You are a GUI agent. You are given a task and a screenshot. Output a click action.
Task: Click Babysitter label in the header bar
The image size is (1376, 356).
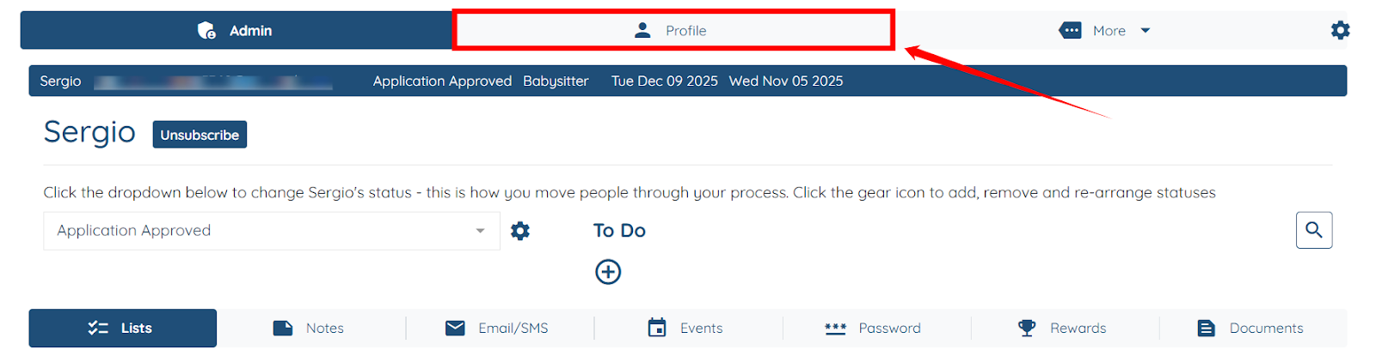point(556,81)
